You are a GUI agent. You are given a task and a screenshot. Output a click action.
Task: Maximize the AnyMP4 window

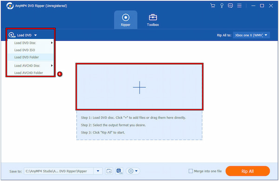pos(262,6)
